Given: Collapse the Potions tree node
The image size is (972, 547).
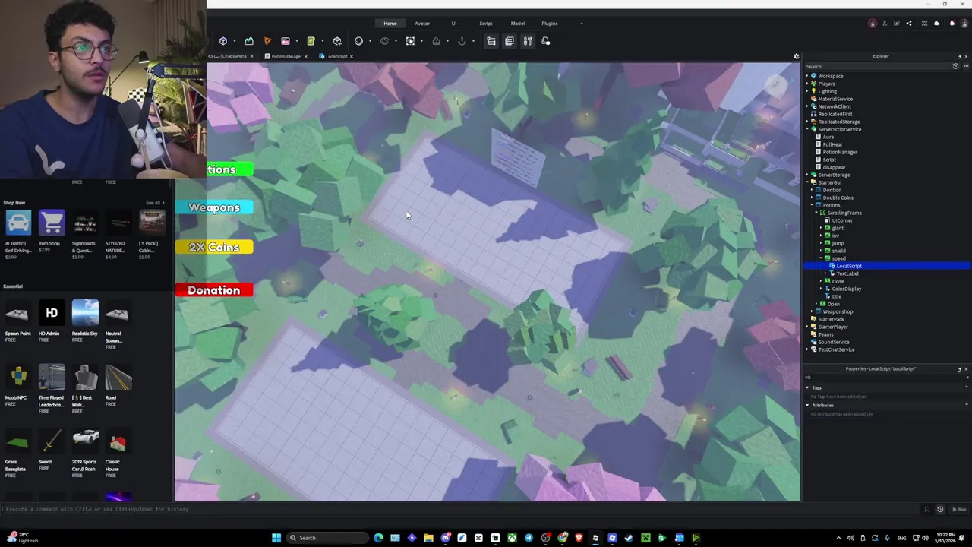Looking at the screenshot, I should coord(812,205).
